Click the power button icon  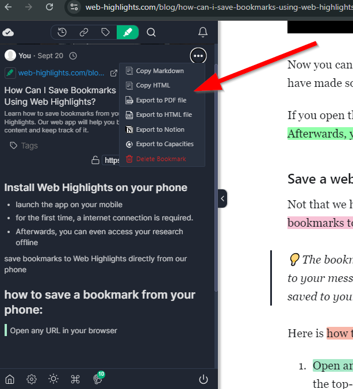click(x=204, y=379)
